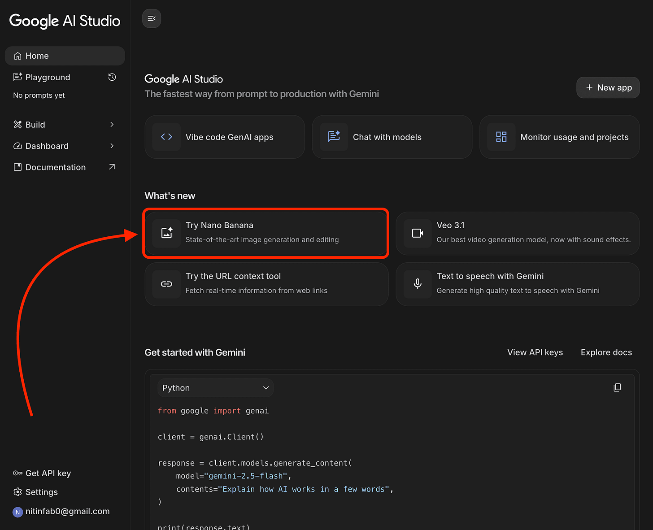
Task: Open the Veo 3.1 card
Action: coord(518,233)
